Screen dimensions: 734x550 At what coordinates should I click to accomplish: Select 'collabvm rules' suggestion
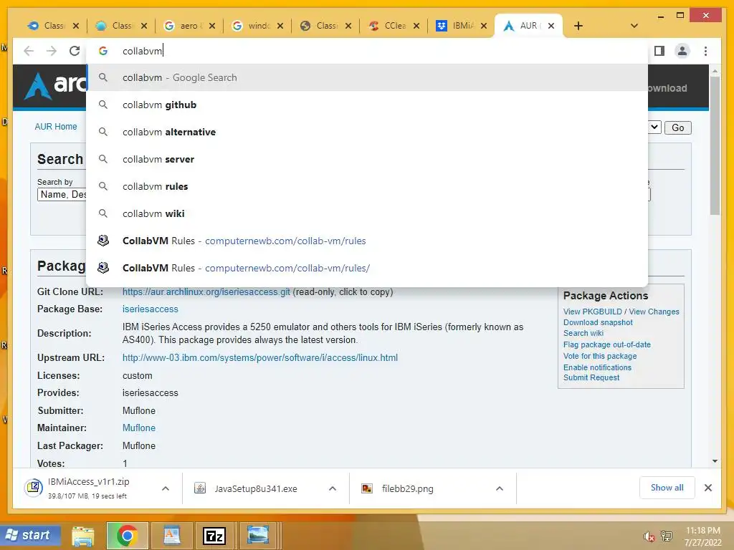(x=367, y=186)
